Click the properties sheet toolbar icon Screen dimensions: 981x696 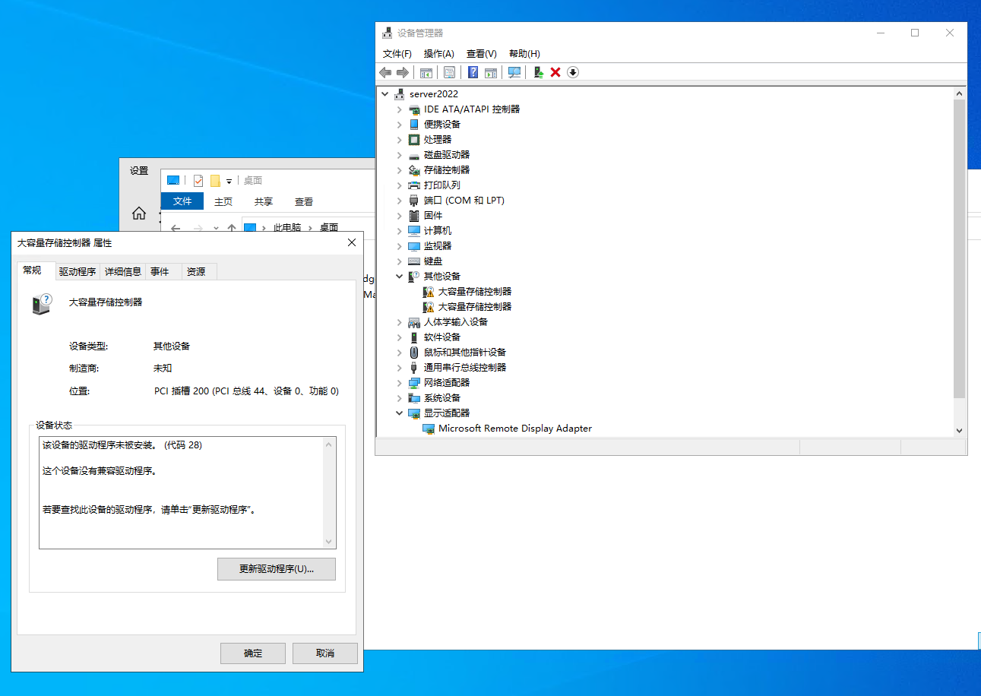pos(449,72)
